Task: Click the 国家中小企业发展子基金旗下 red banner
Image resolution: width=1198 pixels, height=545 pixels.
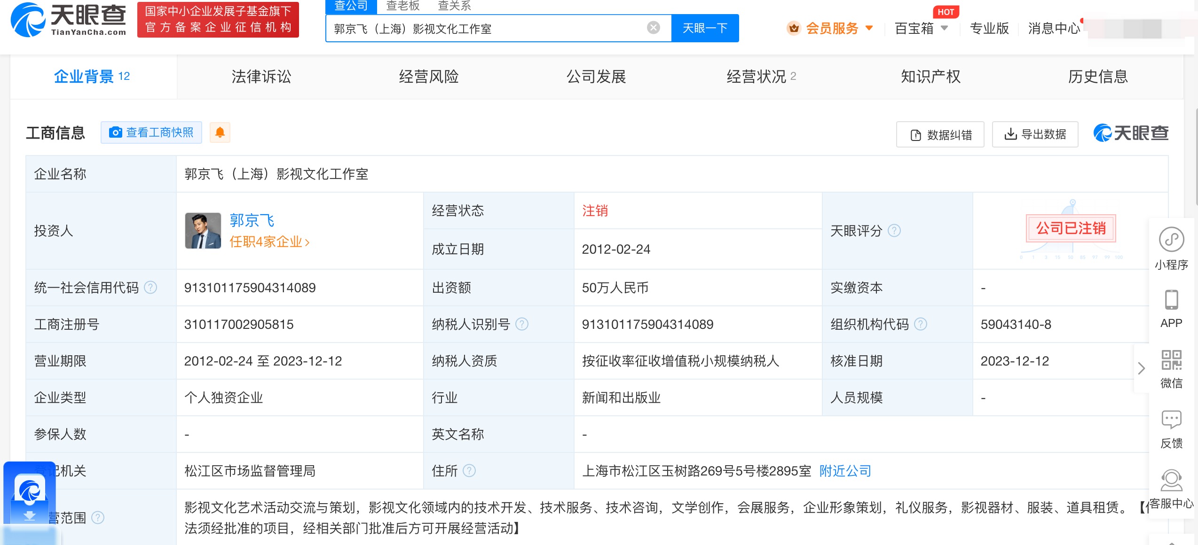Action: tap(218, 20)
